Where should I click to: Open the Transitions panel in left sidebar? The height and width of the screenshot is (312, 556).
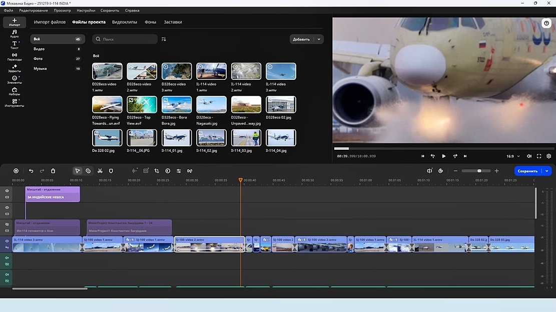[x=15, y=57]
